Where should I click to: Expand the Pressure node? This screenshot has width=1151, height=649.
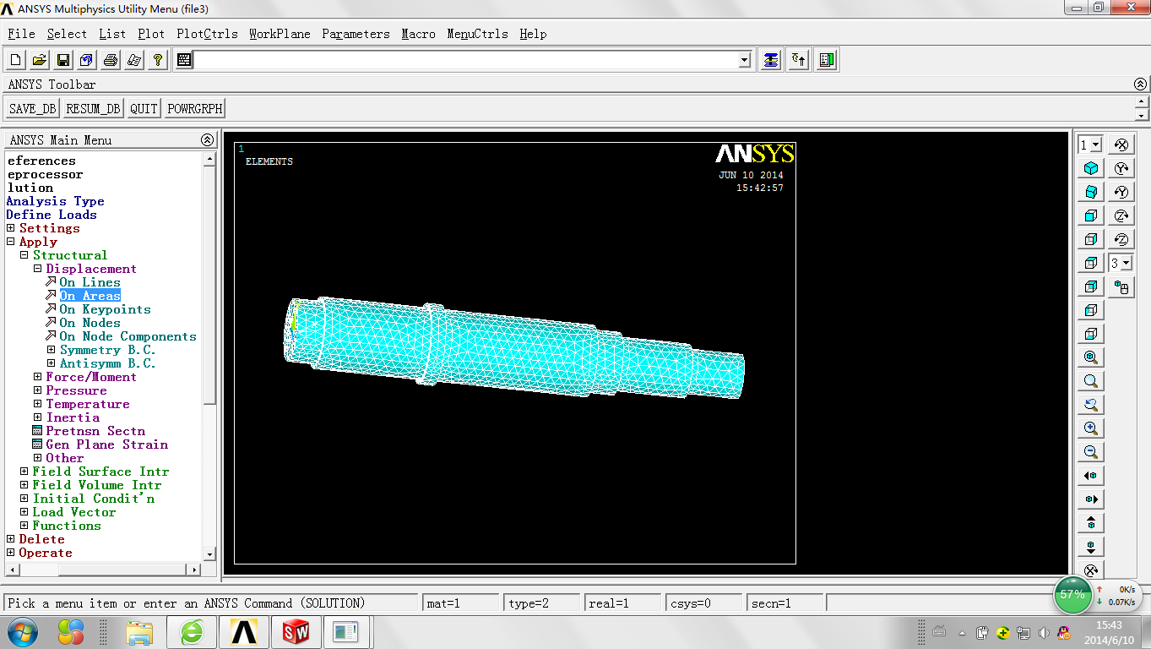coord(38,390)
